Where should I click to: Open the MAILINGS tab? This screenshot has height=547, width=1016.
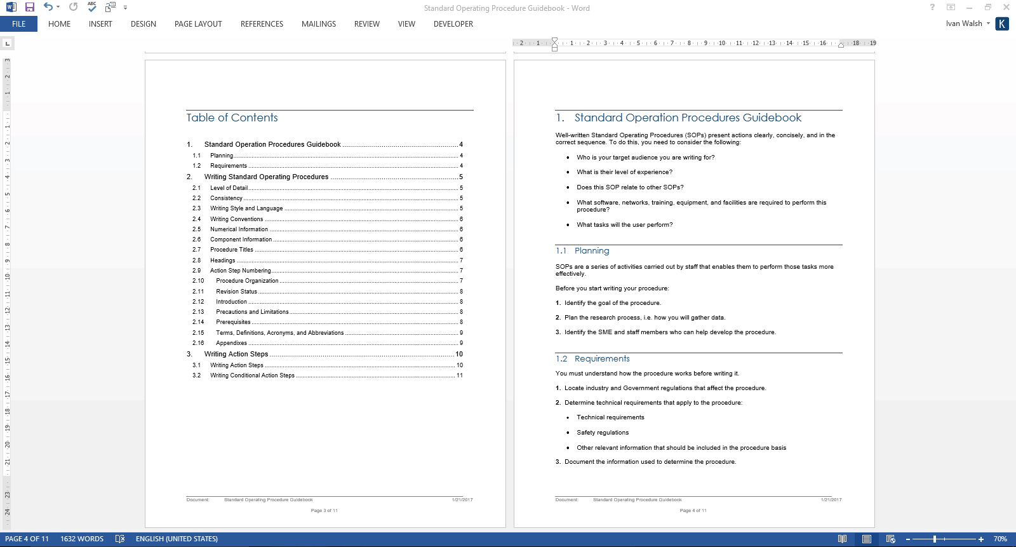click(x=319, y=24)
